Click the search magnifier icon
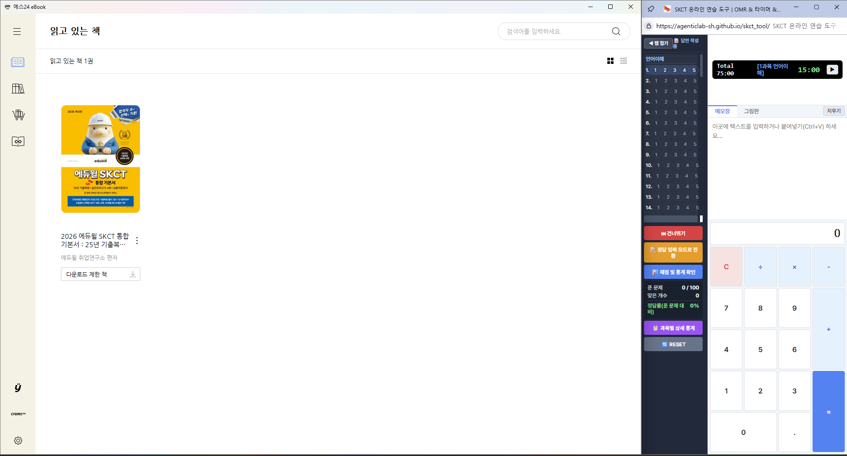 pos(616,31)
